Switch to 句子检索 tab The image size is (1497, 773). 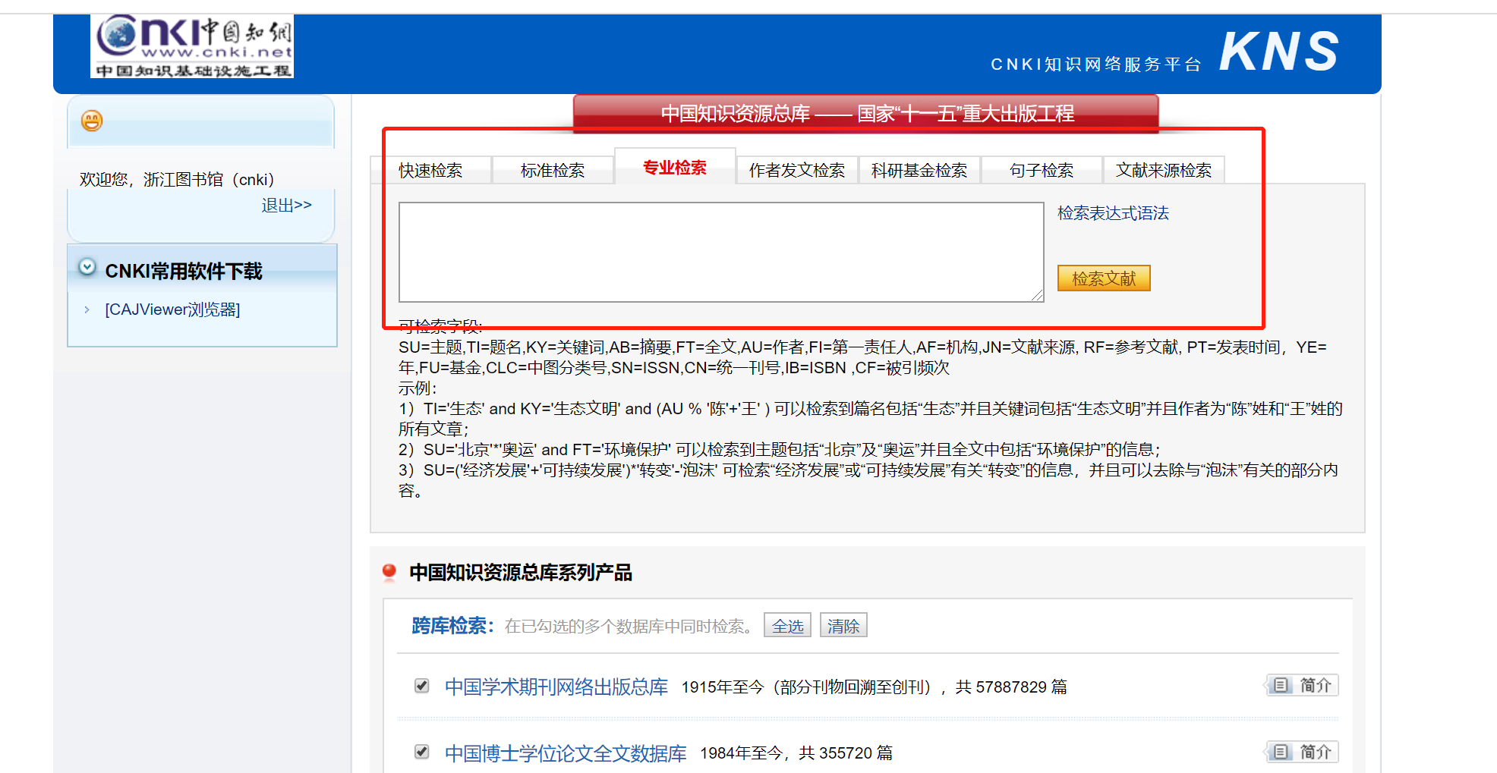click(x=1042, y=171)
